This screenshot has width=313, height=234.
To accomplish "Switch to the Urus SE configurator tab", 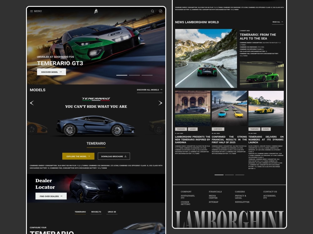I will click(112, 212).
